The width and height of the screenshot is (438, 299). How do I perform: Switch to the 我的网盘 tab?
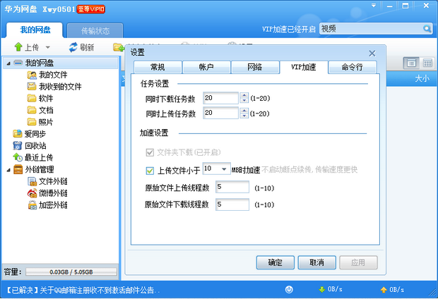click(x=35, y=30)
